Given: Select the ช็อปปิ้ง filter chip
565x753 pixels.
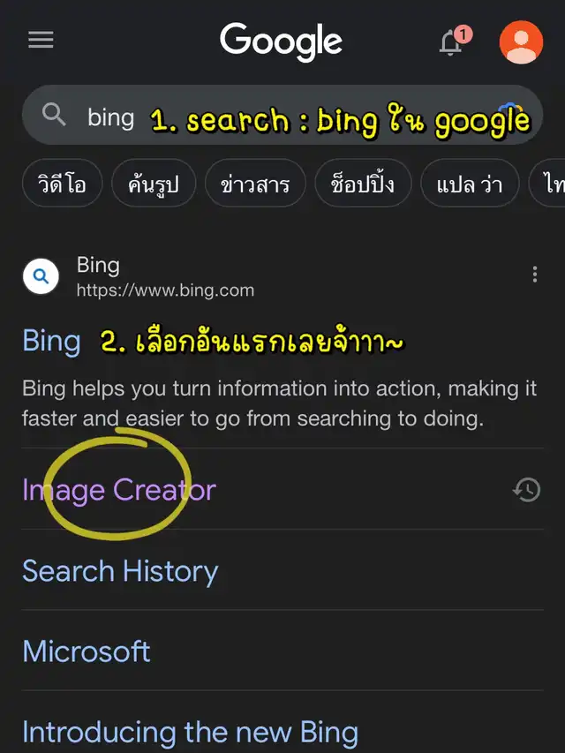Looking at the screenshot, I should [363, 184].
